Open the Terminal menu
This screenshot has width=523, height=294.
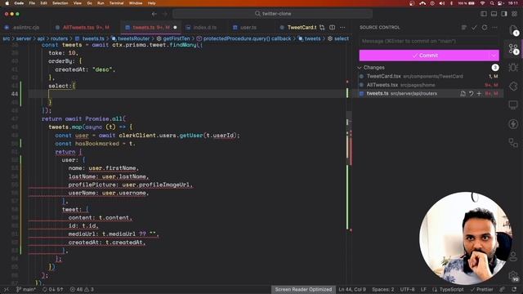tap(116, 3)
